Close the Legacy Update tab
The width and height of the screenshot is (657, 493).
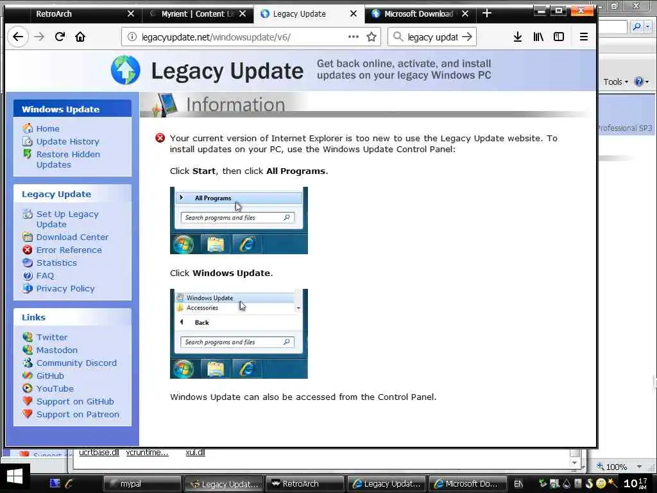(x=354, y=14)
